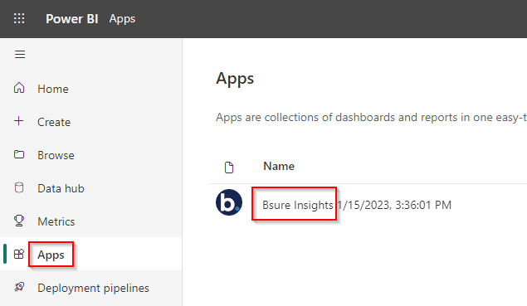Collapse the navigation pane hamburger icon
The image size is (527, 306).
coord(20,54)
